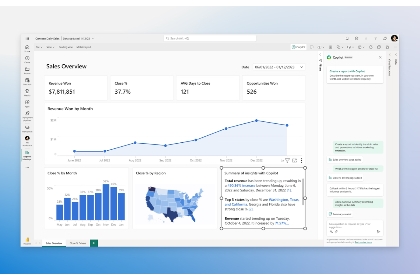Viewport: 420px width, 280px height.
Task: Save the report with the save icon
Action: 387,47
